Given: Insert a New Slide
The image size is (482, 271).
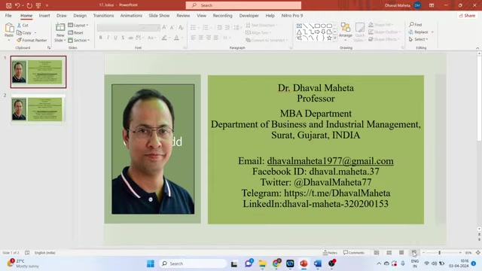Looking at the screenshot, I should [x=60, y=32].
